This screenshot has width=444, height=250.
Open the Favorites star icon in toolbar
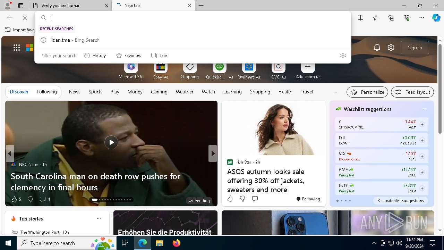[376, 18]
